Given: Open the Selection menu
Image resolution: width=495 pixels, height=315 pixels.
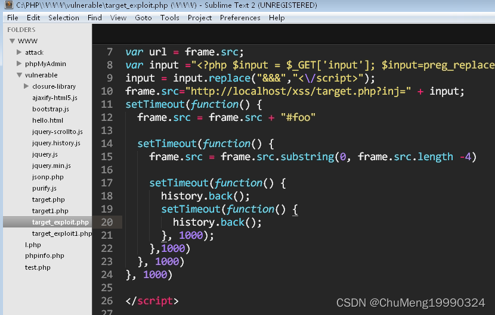Looking at the screenshot, I should click(64, 18).
